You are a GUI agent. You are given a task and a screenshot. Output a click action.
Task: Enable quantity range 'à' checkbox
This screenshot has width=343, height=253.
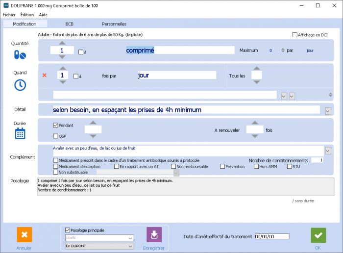point(81,52)
